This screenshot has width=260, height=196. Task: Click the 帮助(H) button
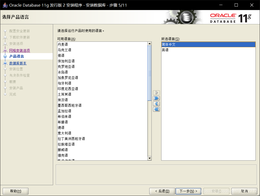pos(16,191)
